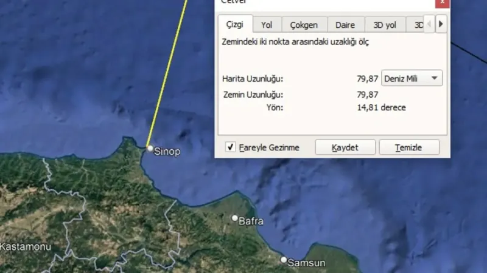Screen dimensions: 487x273
Task: Open the Çokgen tab
Action: coord(304,25)
